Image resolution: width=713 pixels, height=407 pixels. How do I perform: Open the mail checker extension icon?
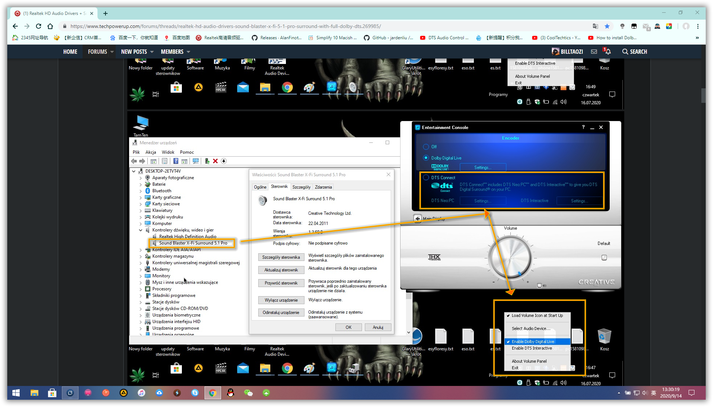646,26
